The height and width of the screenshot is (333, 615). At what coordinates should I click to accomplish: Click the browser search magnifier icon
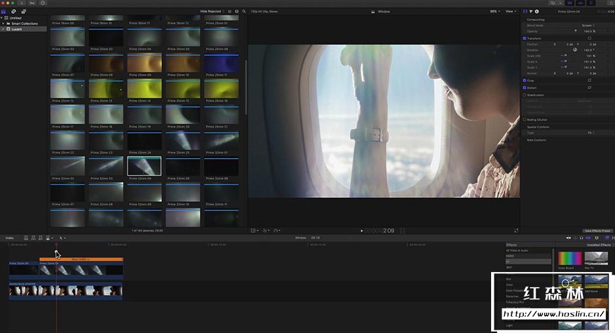pos(244,11)
